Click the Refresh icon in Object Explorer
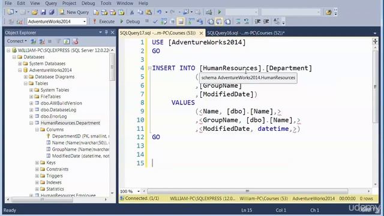This screenshot has width=384, height=216. click(x=67, y=41)
